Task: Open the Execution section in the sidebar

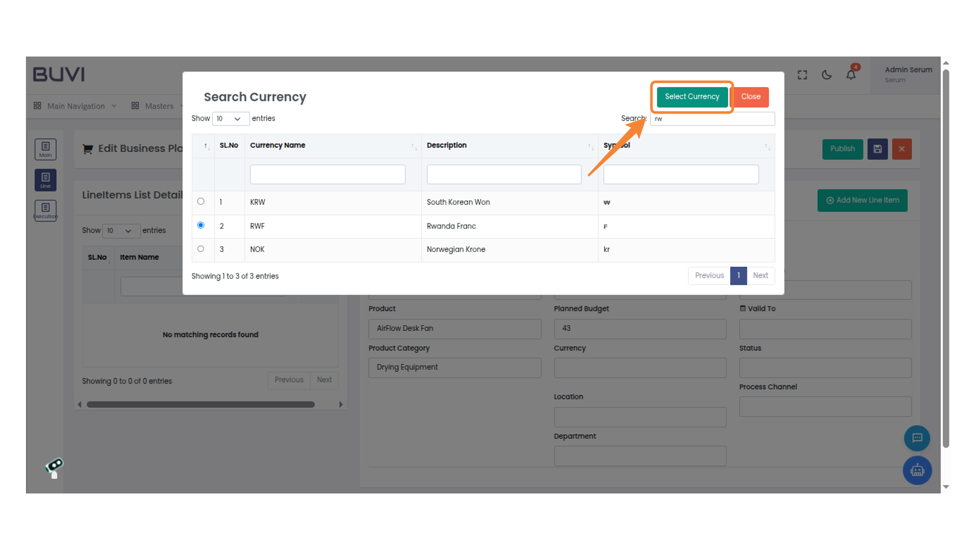Action: pos(45,210)
